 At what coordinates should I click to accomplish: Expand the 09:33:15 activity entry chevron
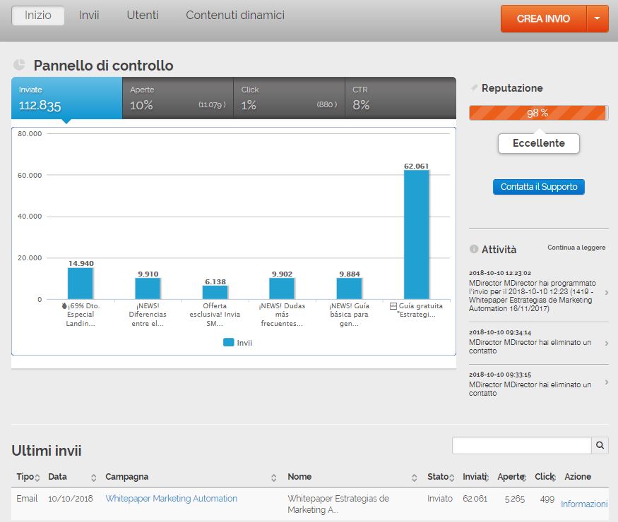click(607, 382)
